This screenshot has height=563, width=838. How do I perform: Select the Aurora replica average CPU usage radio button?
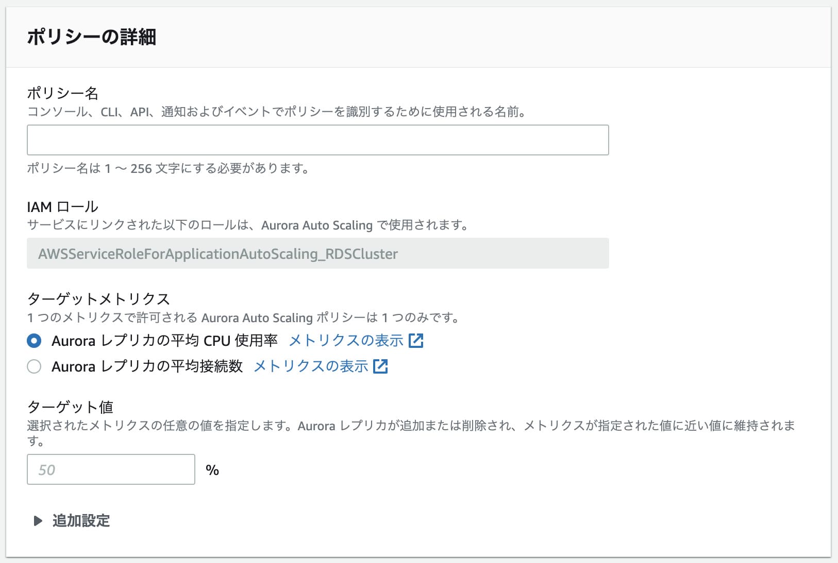[x=34, y=341]
